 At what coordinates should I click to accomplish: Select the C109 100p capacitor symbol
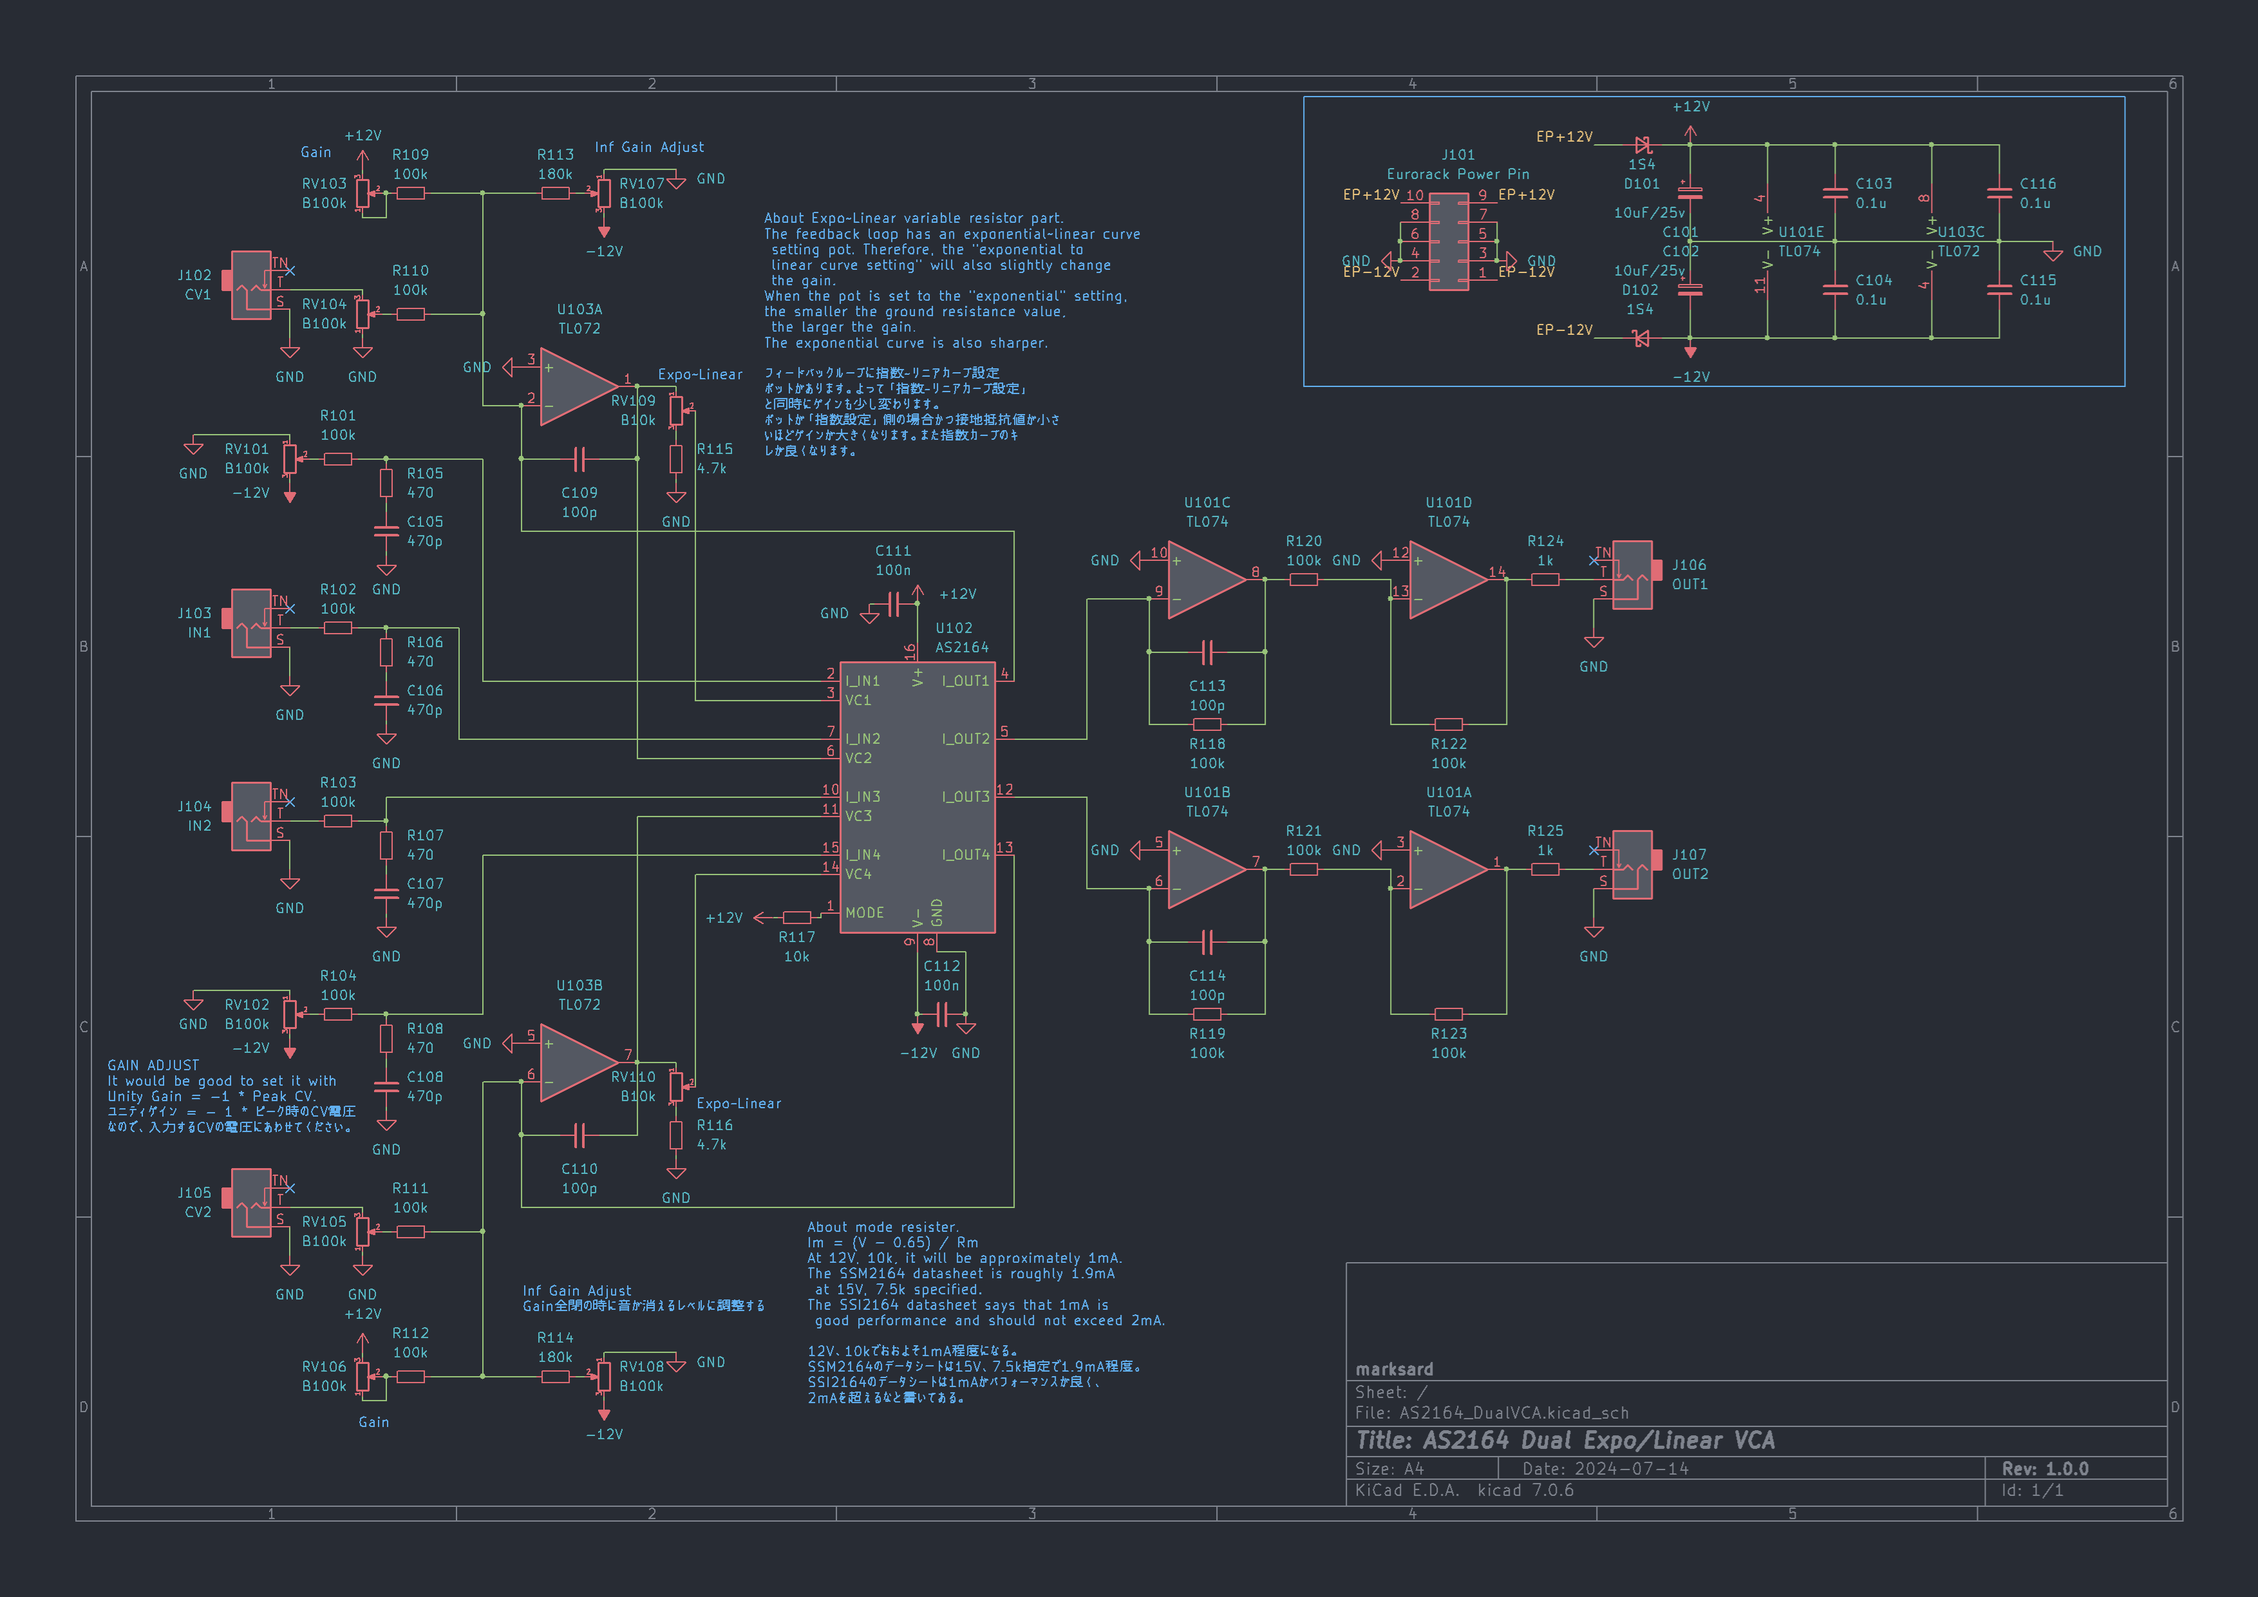coord(579,459)
